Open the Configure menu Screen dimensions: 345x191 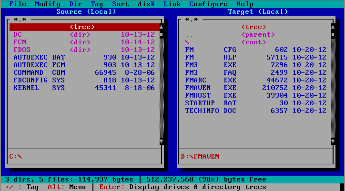(208, 4)
